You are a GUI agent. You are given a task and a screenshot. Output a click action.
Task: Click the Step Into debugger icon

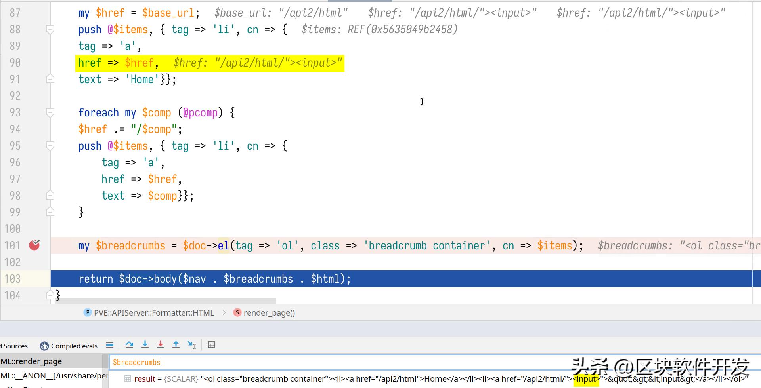pos(145,345)
